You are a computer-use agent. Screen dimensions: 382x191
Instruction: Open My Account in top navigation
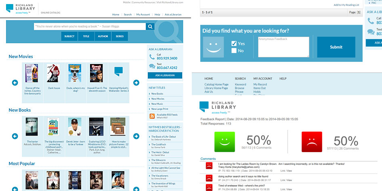(x=143, y=15)
